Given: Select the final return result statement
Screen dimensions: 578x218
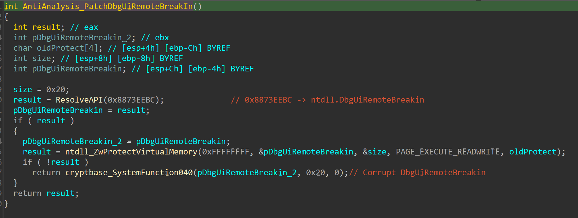Looking at the screenshot, I should pyautogui.click(x=46, y=193).
